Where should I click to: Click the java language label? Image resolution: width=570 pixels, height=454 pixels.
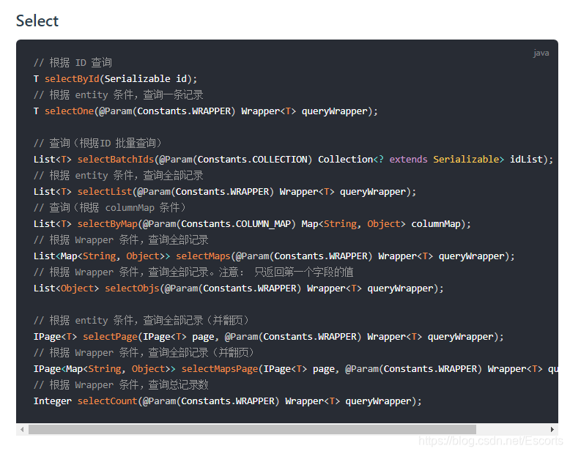point(541,53)
